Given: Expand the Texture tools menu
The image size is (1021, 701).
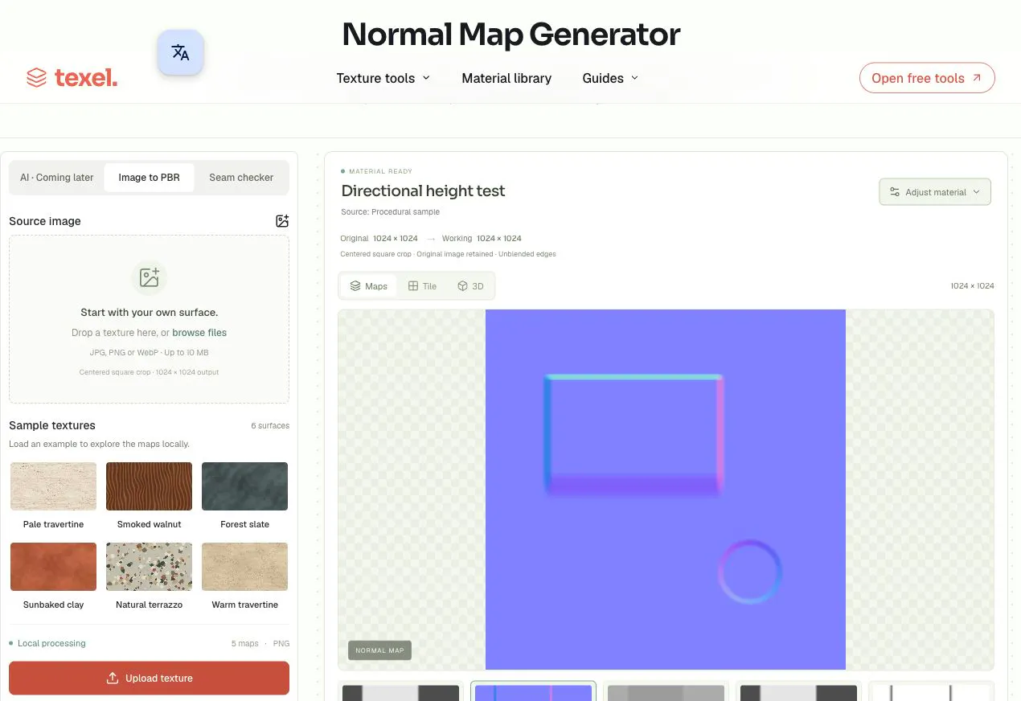Looking at the screenshot, I should 383,78.
